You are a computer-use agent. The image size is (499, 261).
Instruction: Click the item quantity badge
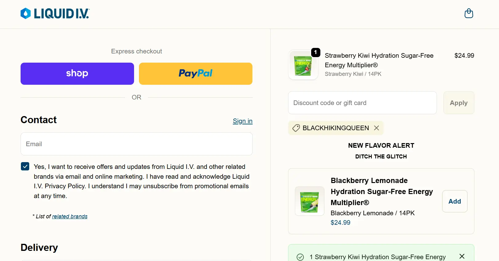(x=315, y=53)
